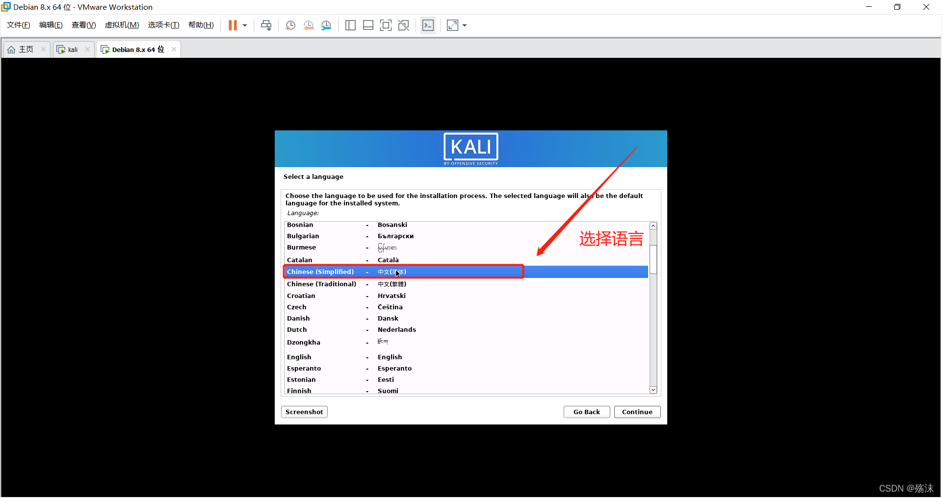Enter full screen mode
This screenshot has width=942, height=498.
(386, 25)
